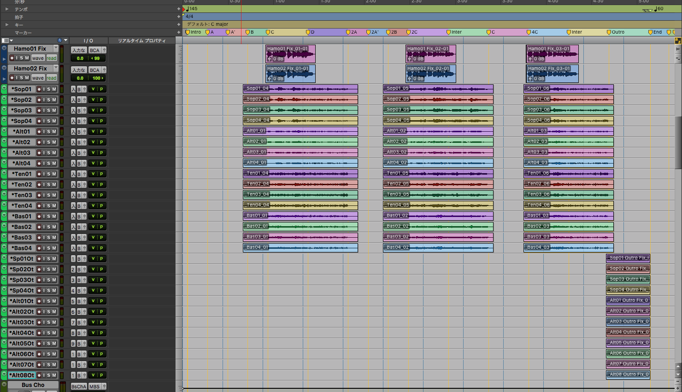Image resolution: width=682 pixels, height=392 pixels.
Task: Open wave view selector on Hamo01 Fix
Action: click(38, 58)
